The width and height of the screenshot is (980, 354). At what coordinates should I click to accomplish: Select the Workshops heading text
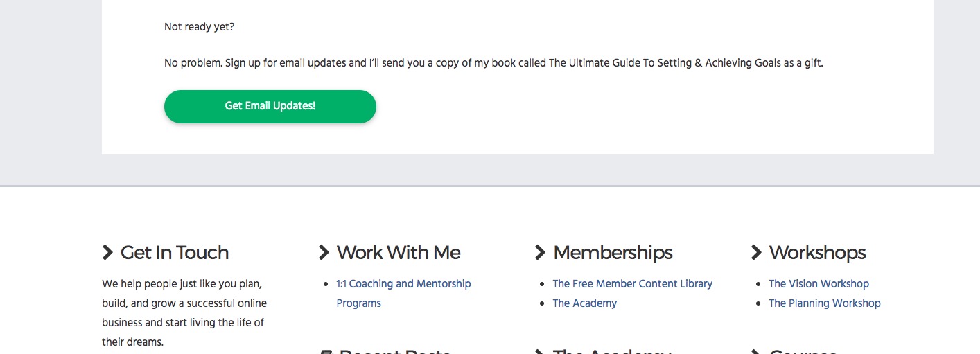(x=818, y=253)
